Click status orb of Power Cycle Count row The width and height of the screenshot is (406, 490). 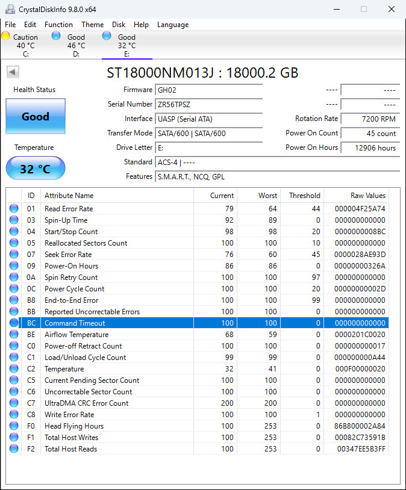[14, 288]
